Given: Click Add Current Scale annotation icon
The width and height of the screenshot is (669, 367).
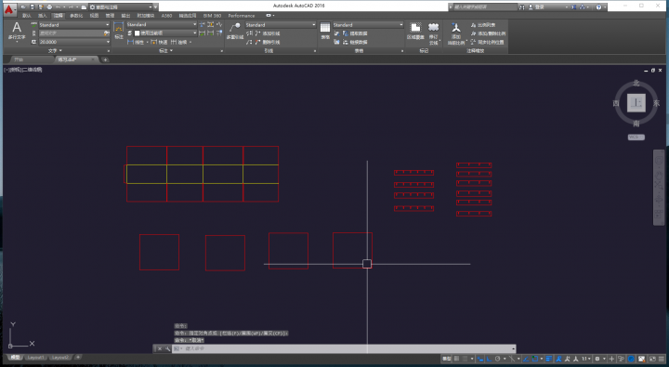Looking at the screenshot, I should coord(455,33).
